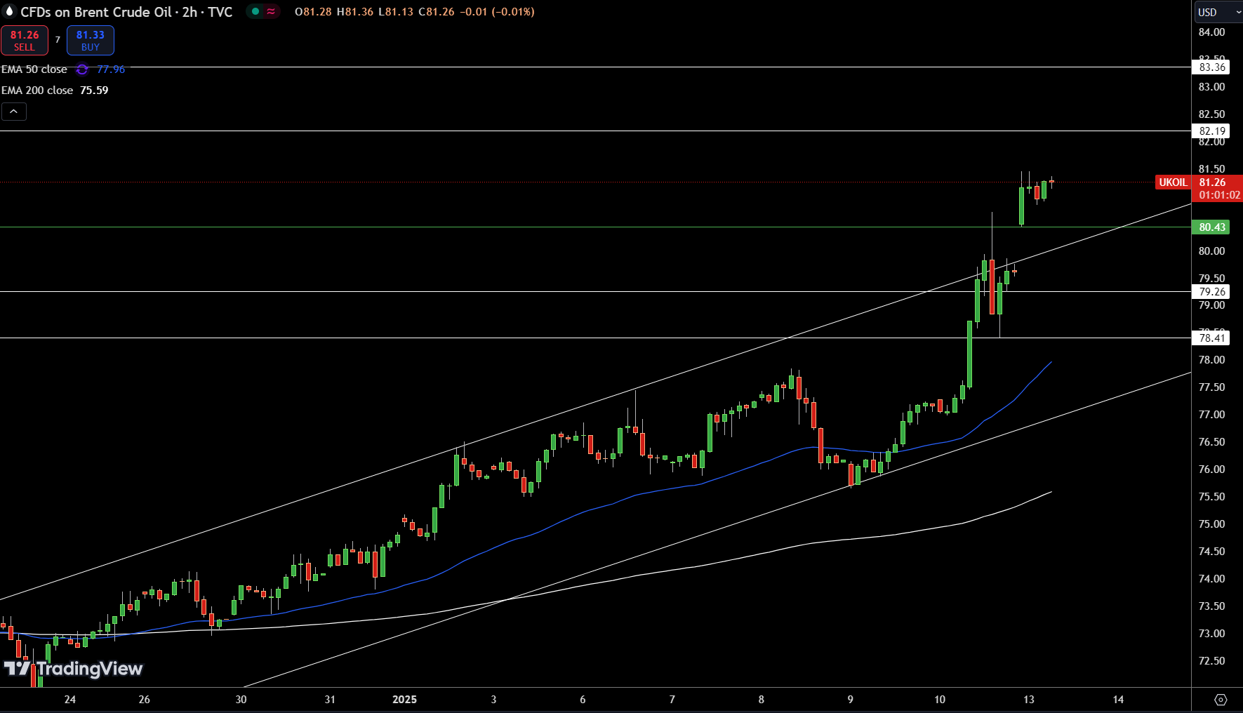The height and width of the screenshot is (713, 1243).
Task: Click the high value H81.36 in header
Action: (355, 12)
